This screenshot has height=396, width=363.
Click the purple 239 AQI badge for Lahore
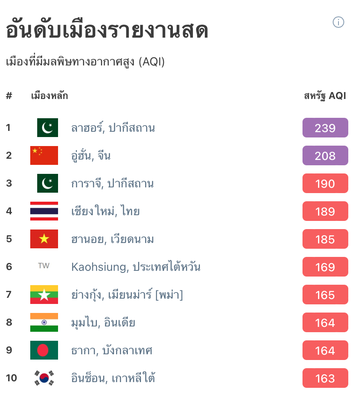point(325,127)
